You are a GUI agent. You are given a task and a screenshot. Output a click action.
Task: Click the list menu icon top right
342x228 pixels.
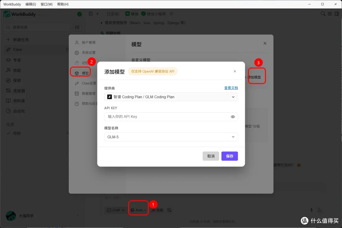click(330, 14)
